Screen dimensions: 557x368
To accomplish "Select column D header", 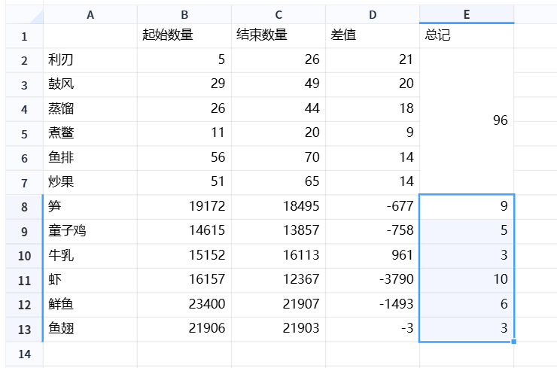I will pyautogui.click(x=373, y=14).
